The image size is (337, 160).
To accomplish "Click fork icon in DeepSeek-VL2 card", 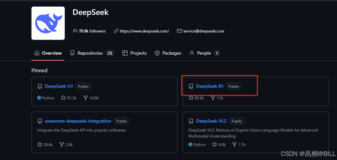I will pyautogui.click(x=235, y=144).
